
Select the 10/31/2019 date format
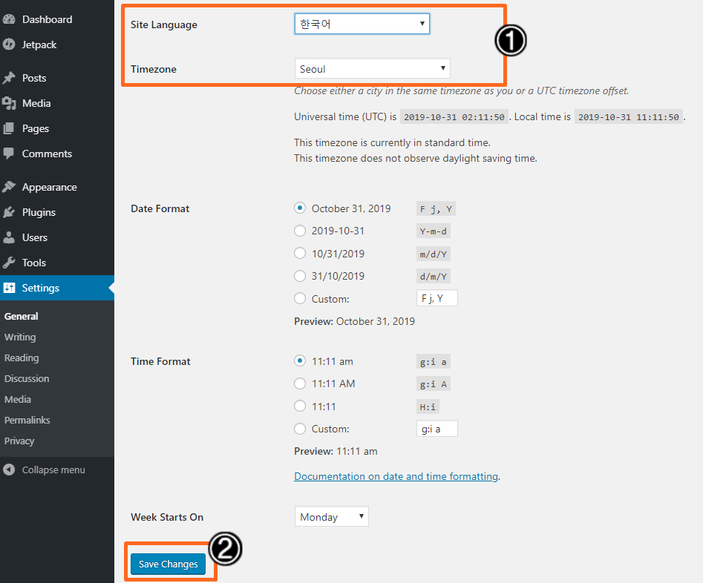300,253
